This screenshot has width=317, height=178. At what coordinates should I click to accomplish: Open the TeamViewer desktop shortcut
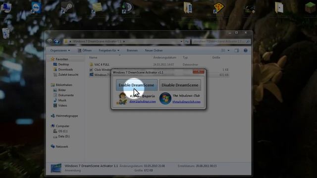pyautogui.click(x=36, y=8)
